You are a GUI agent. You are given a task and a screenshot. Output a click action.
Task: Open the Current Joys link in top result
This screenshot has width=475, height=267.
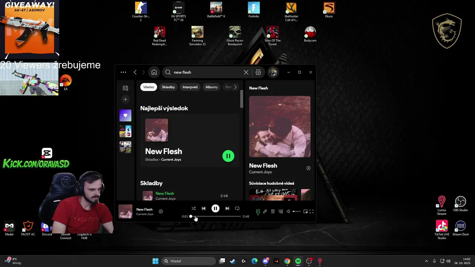click(x=171, y=159)
